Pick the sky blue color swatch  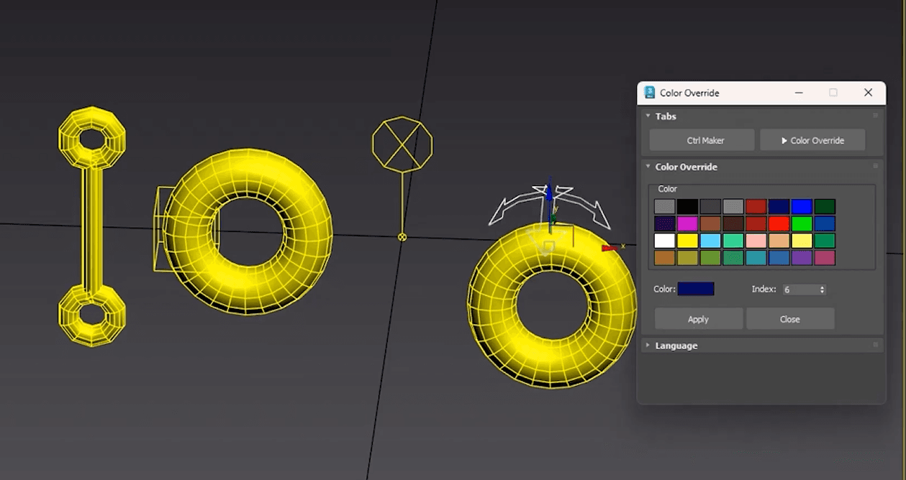point(710,241)
